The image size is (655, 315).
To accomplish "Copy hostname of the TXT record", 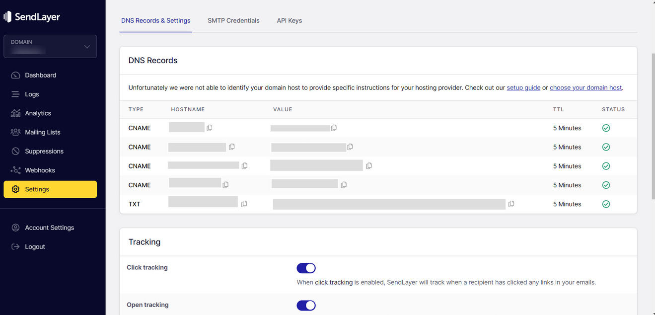I will click(244, 204).
